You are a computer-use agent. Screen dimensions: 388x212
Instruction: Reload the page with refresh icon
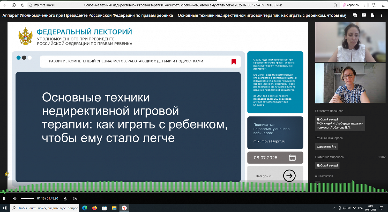click(23, 5)
